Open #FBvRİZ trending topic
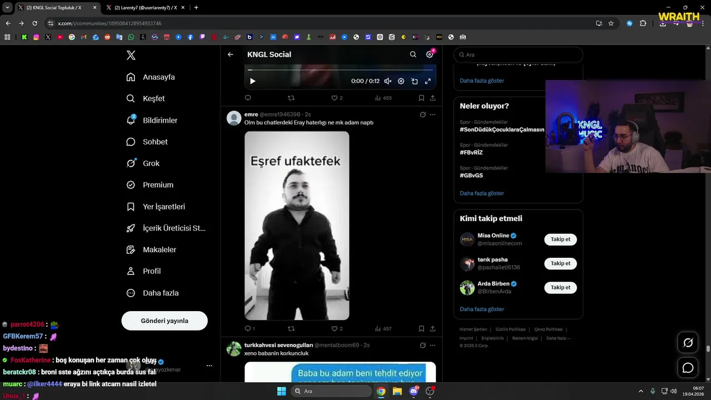This screenshot has height=400, width=711. pyautogui.click(x=471, y=152)
